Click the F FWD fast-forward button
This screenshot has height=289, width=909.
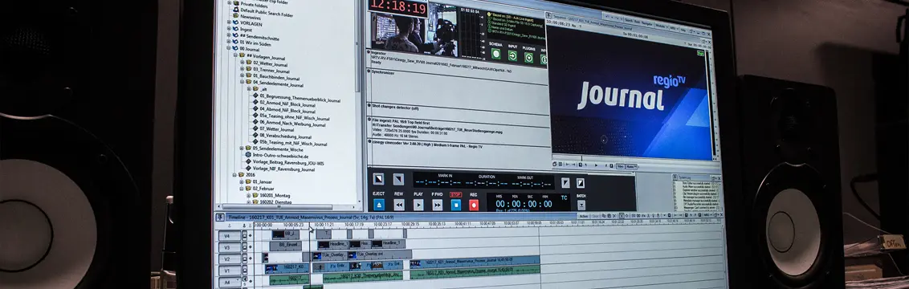coord(437,205)
